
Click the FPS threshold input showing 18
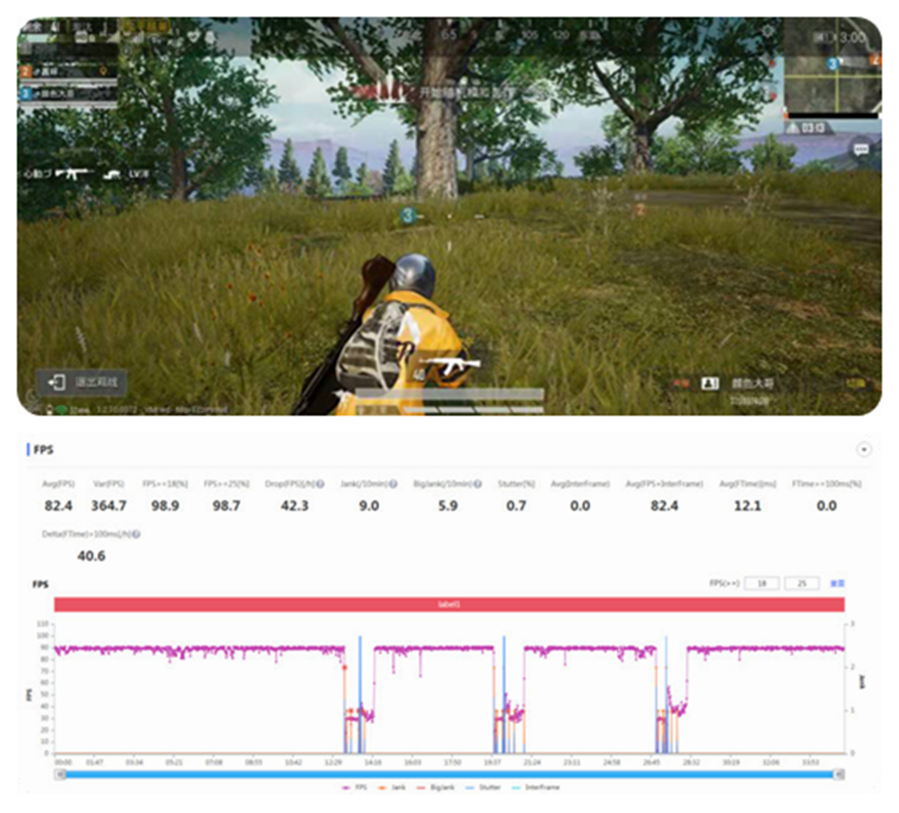pos(763,583)
